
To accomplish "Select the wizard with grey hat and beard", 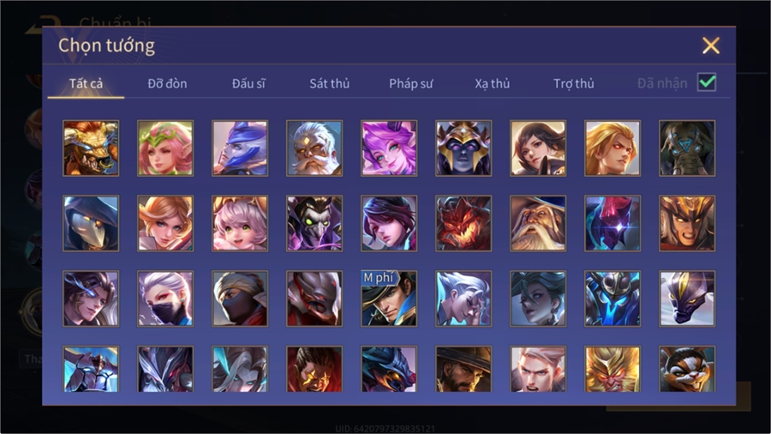I will (x=538, y=224).
